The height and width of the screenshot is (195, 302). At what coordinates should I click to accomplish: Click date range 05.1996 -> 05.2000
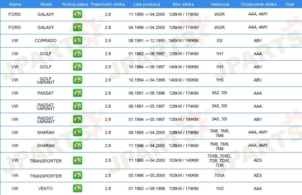(x=147, y=175)
